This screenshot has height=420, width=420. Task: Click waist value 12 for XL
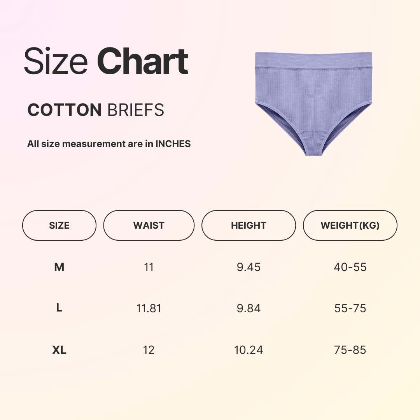coord(149,350)
